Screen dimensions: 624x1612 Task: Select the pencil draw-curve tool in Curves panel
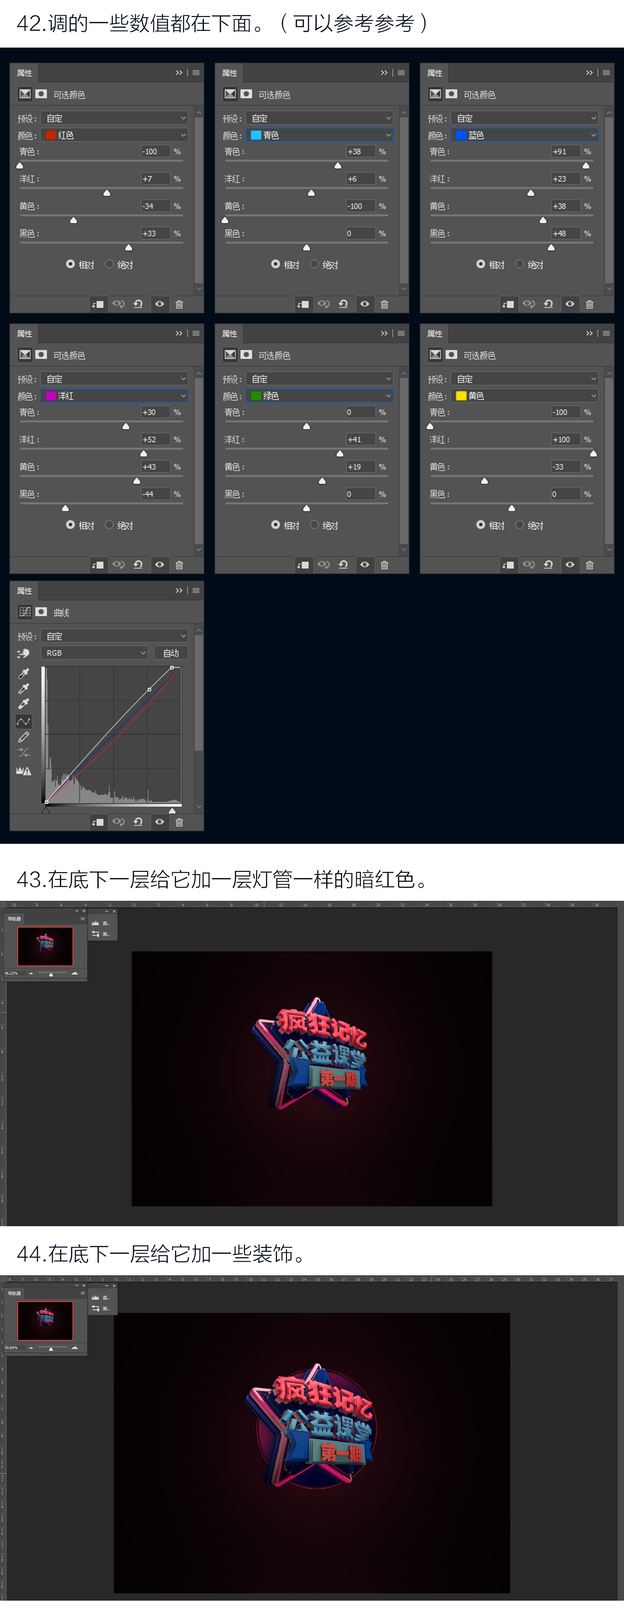coord(24,737)
